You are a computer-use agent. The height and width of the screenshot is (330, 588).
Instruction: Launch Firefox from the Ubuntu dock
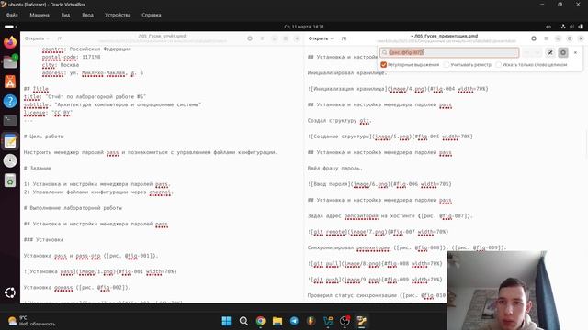tap(10, 42)
